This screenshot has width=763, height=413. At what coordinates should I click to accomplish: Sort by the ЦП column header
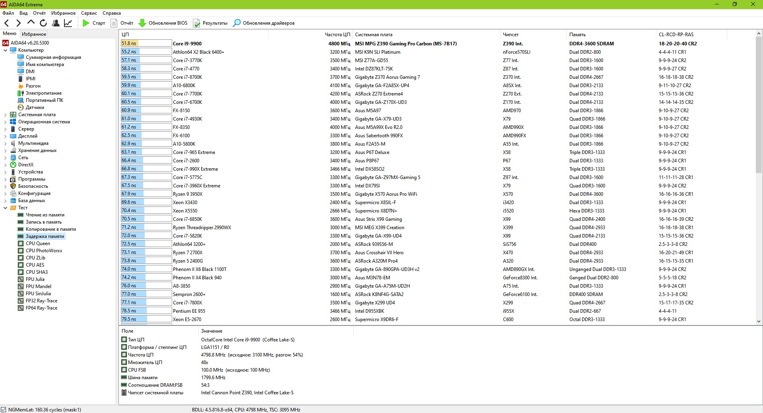(194, 35)
